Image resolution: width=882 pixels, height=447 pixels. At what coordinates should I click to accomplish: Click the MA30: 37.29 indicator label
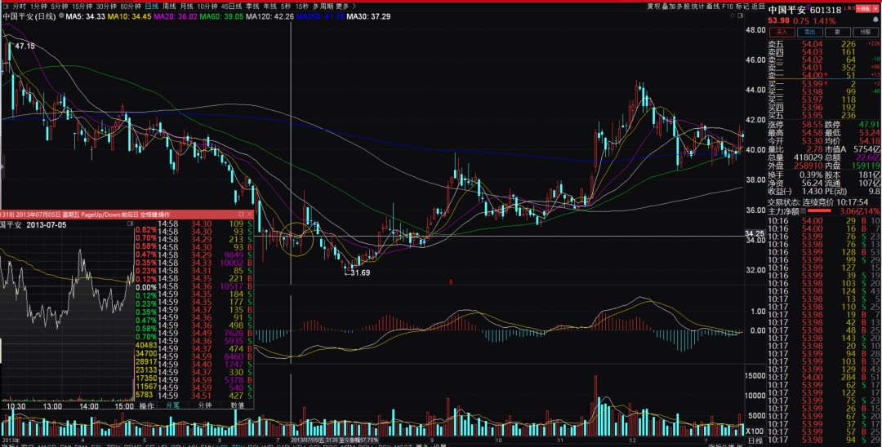click(x=368, y=17)
